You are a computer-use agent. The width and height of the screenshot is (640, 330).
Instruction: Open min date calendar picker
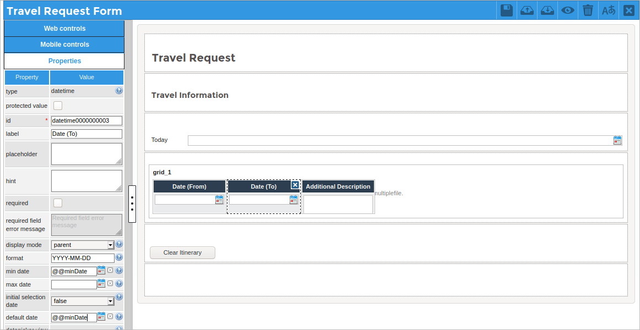pos(101,270)
